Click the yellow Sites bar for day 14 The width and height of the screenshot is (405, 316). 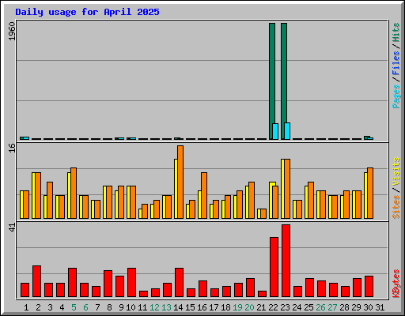point(176,189)
